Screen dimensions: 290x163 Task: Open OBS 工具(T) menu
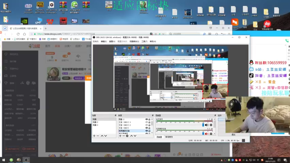tap(144, 41)
